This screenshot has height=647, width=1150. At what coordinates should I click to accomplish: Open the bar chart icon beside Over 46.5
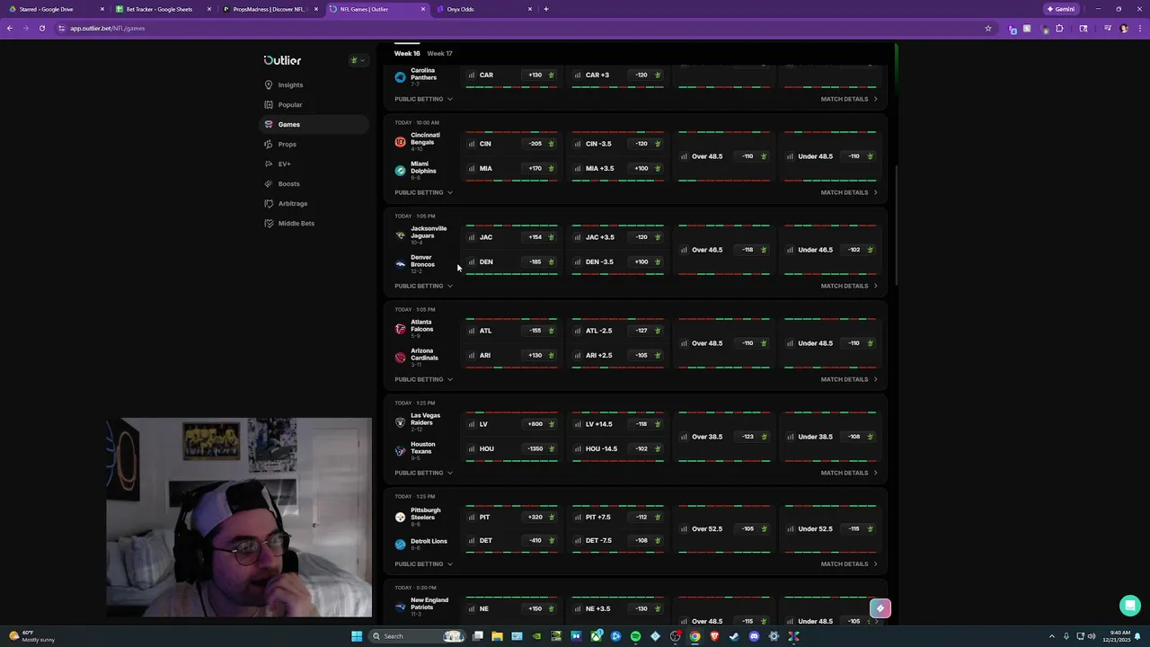pos(684,250)
